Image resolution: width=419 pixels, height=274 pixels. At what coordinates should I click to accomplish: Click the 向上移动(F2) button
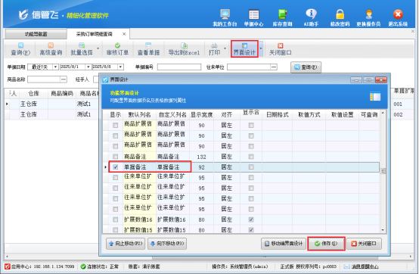(126, 244)
